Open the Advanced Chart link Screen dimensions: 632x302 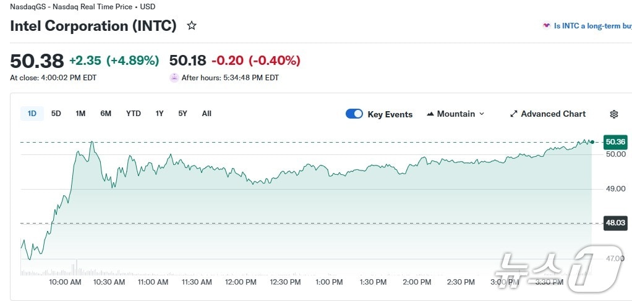[553, 114]
